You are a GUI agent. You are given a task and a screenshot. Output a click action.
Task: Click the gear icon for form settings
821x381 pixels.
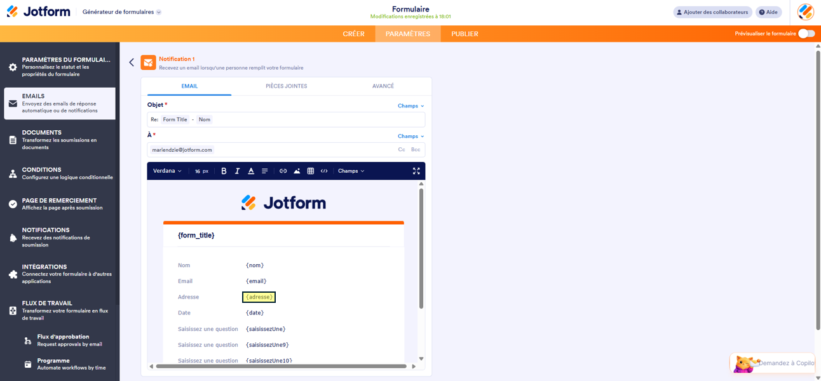coord(13,67)
